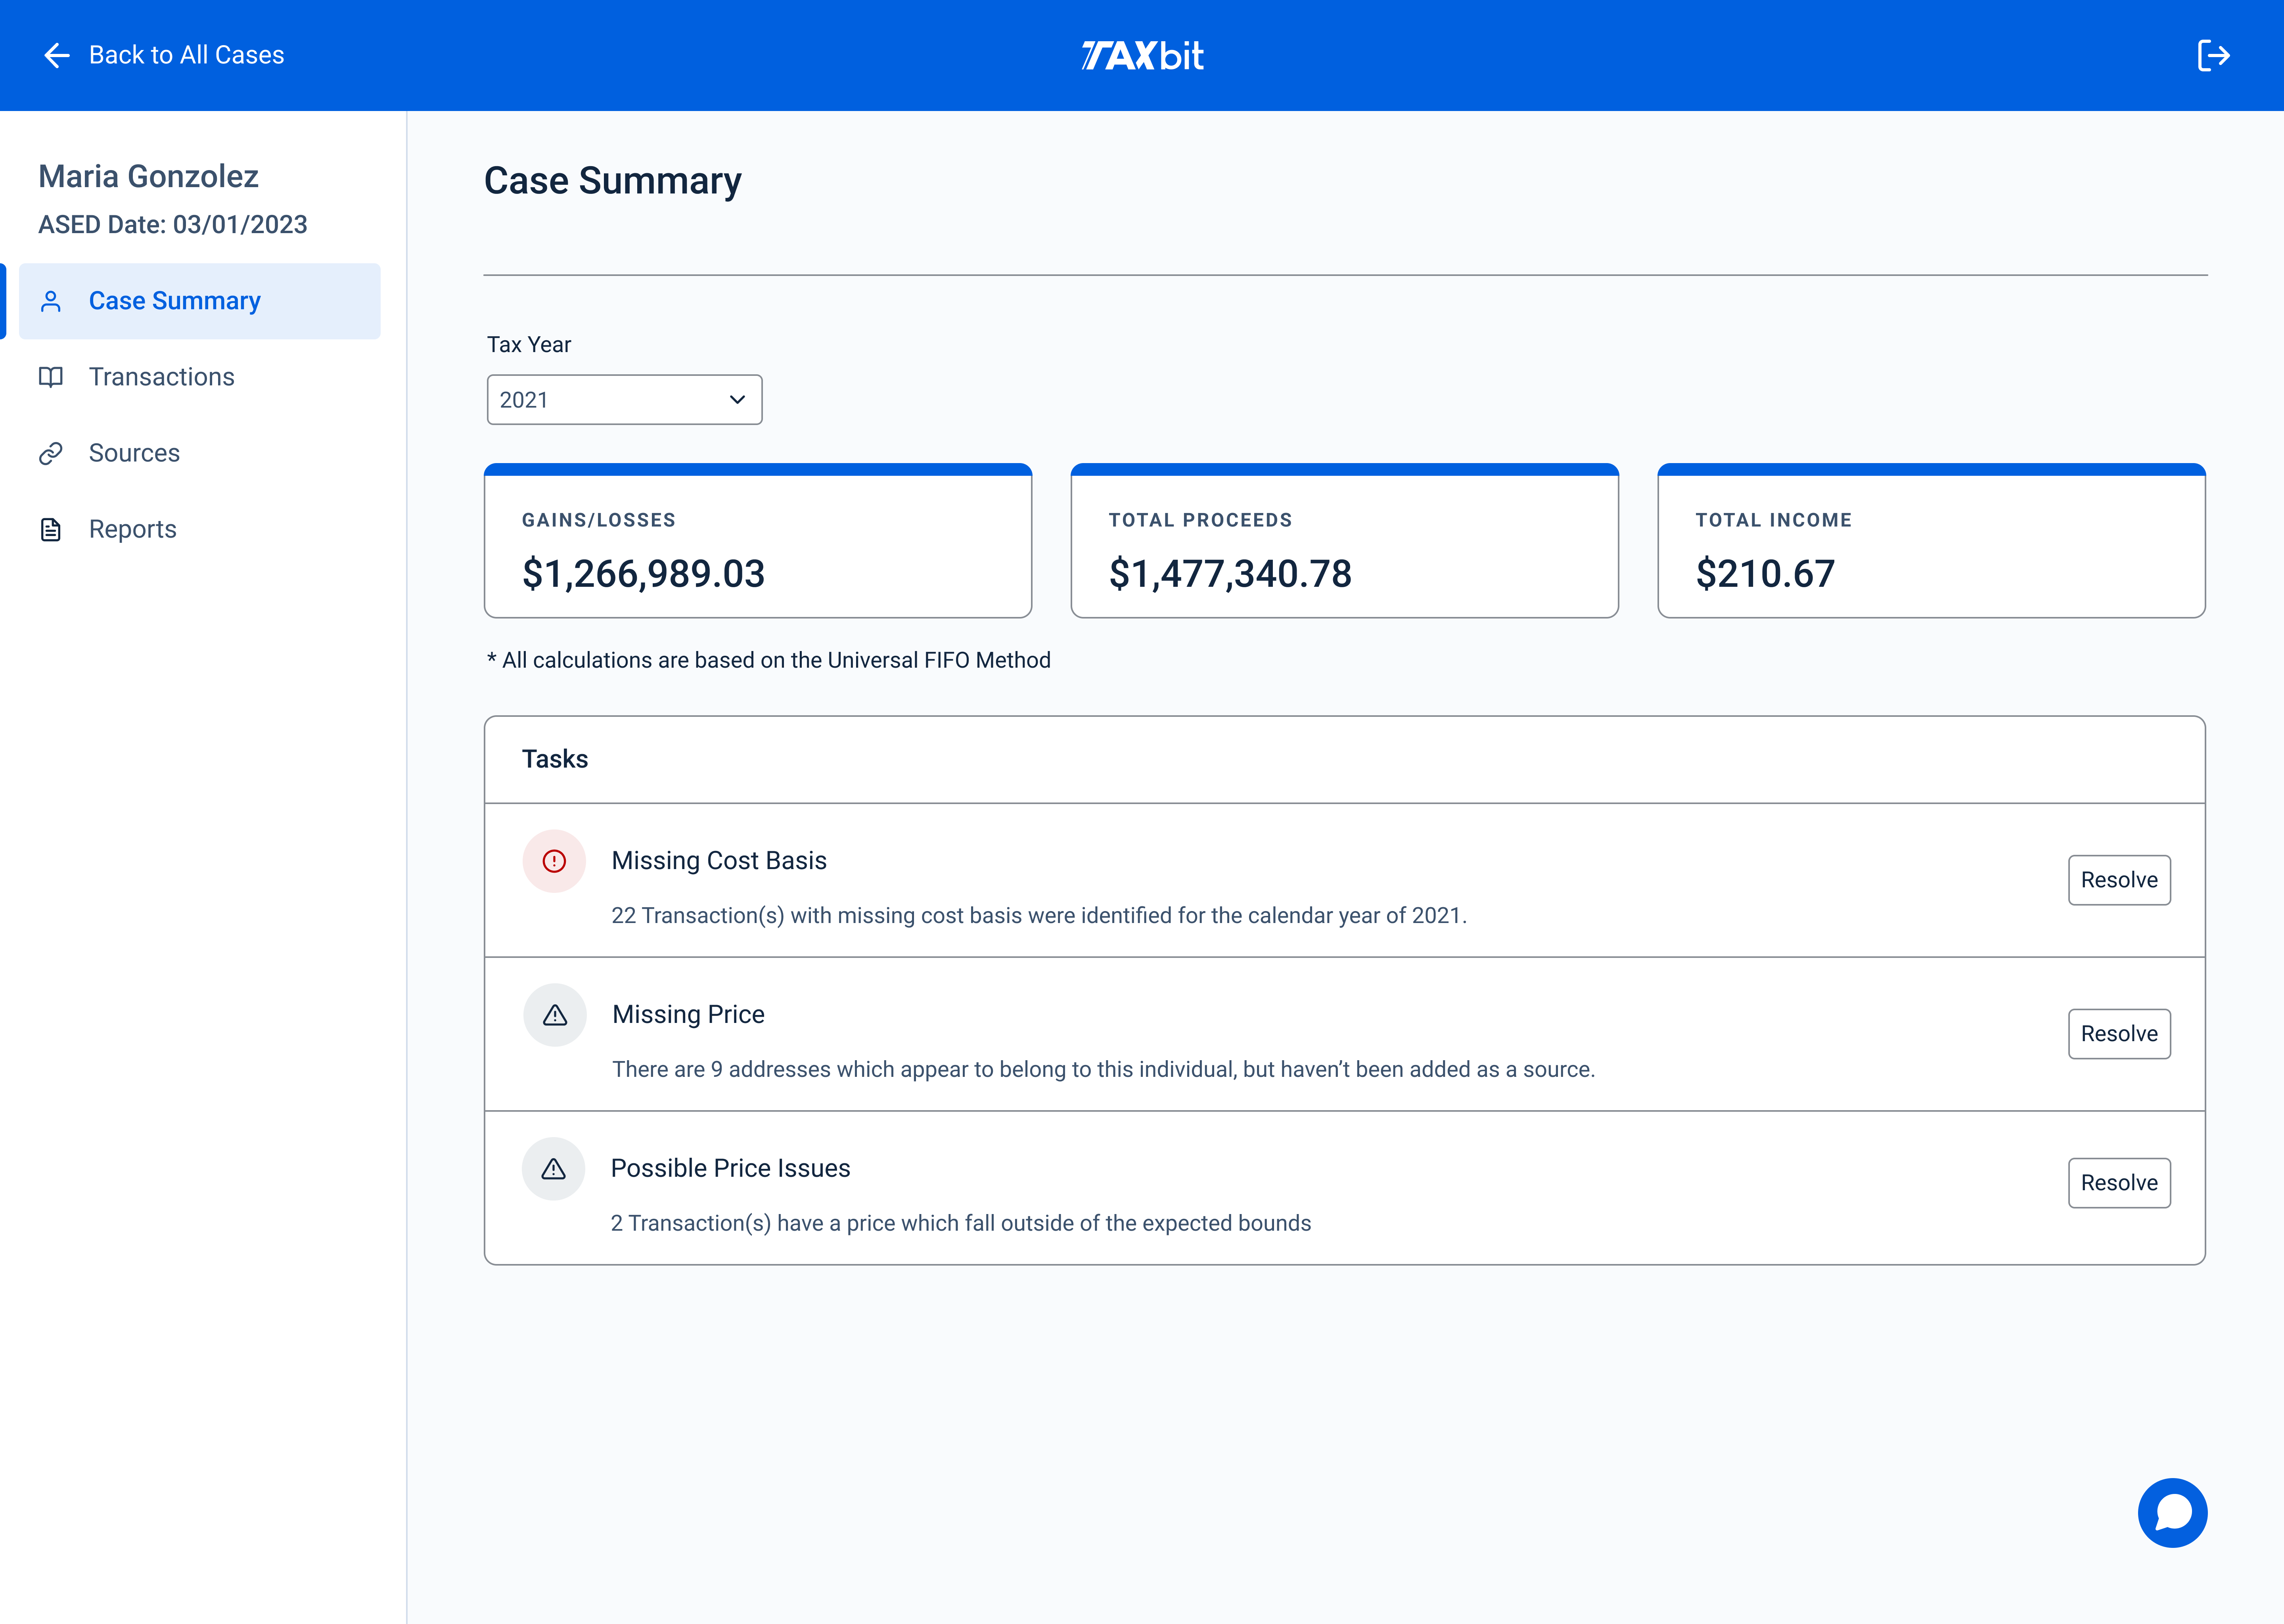Click the Sources navigation item
Image resolution: width=2284 pixels, height=1624 pixels.
pos(134,452)
